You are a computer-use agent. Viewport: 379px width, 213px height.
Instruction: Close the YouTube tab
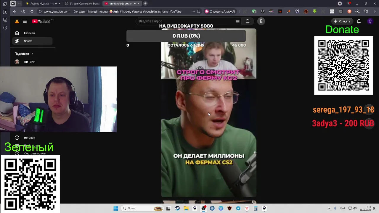[139, 4]
